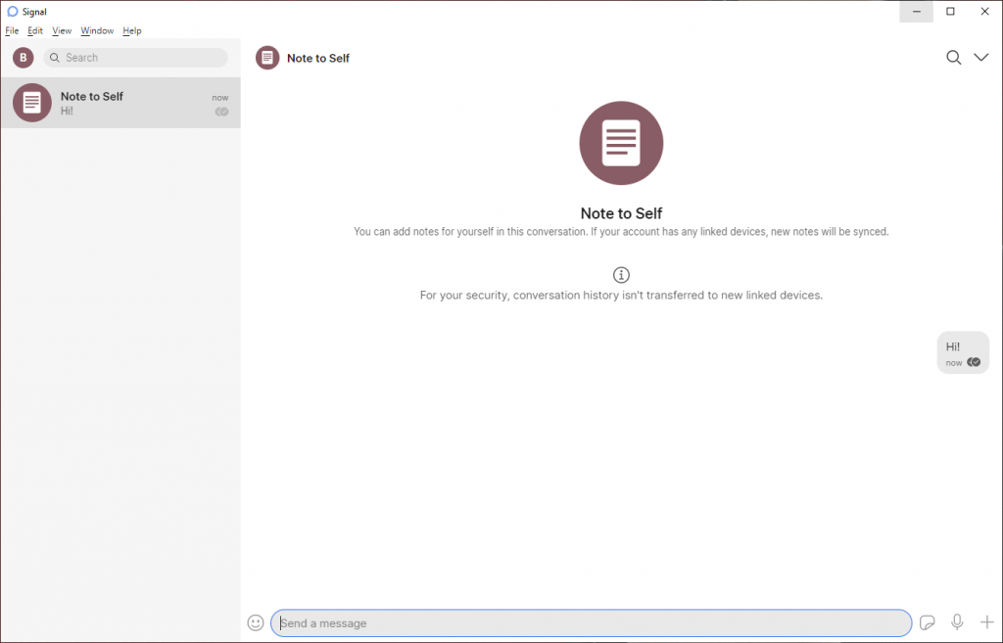Click large Note to Self avatar in conversation
Image resolution: width=1003 pixels, height=643 pixels.
pyautogui.click(x=621, y=143)
